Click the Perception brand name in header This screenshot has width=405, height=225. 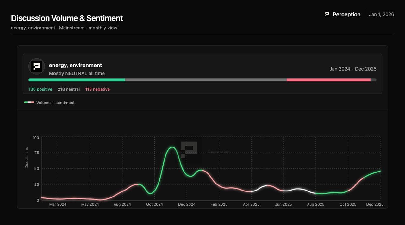[346, 14]
